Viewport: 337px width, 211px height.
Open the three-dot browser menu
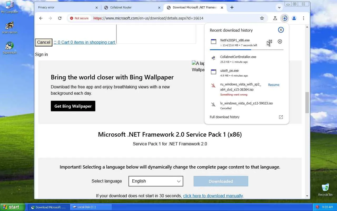click(x=304, y=18)
